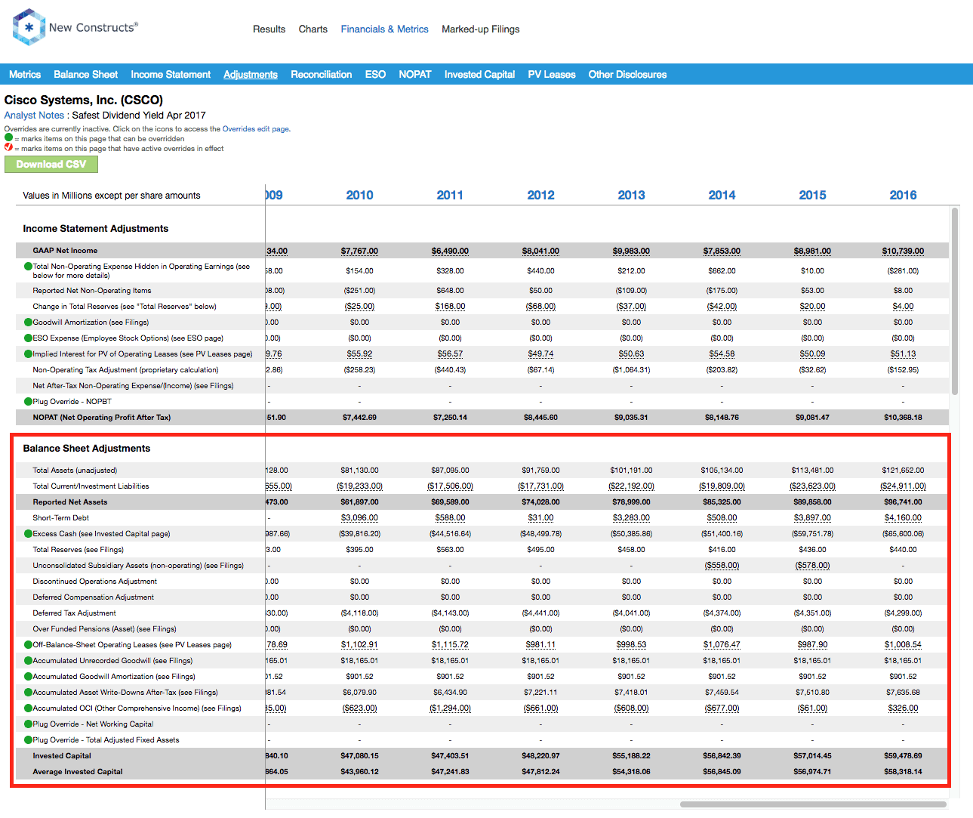Click the Deferred Tax Adjustment row label
This screenshot has height=818, width=973.
(x=75, y=613)
